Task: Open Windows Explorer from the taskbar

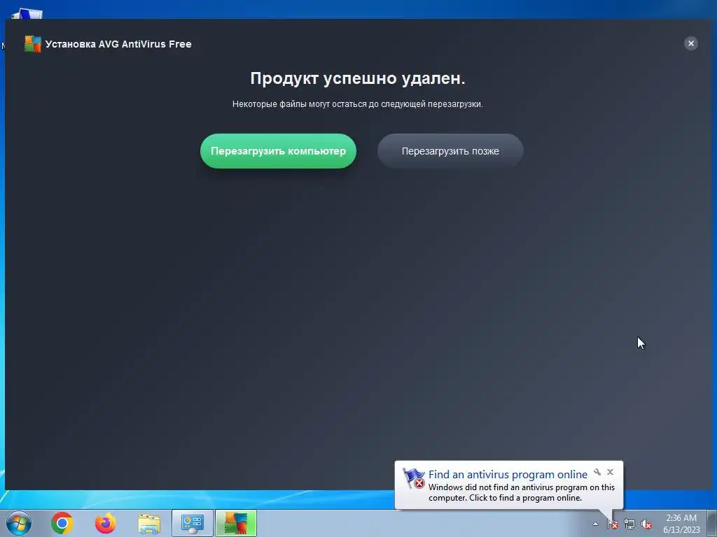Action: click(149, 524)
